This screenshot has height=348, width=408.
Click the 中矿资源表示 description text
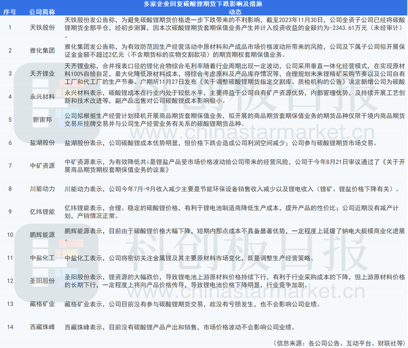pos(235,166)
